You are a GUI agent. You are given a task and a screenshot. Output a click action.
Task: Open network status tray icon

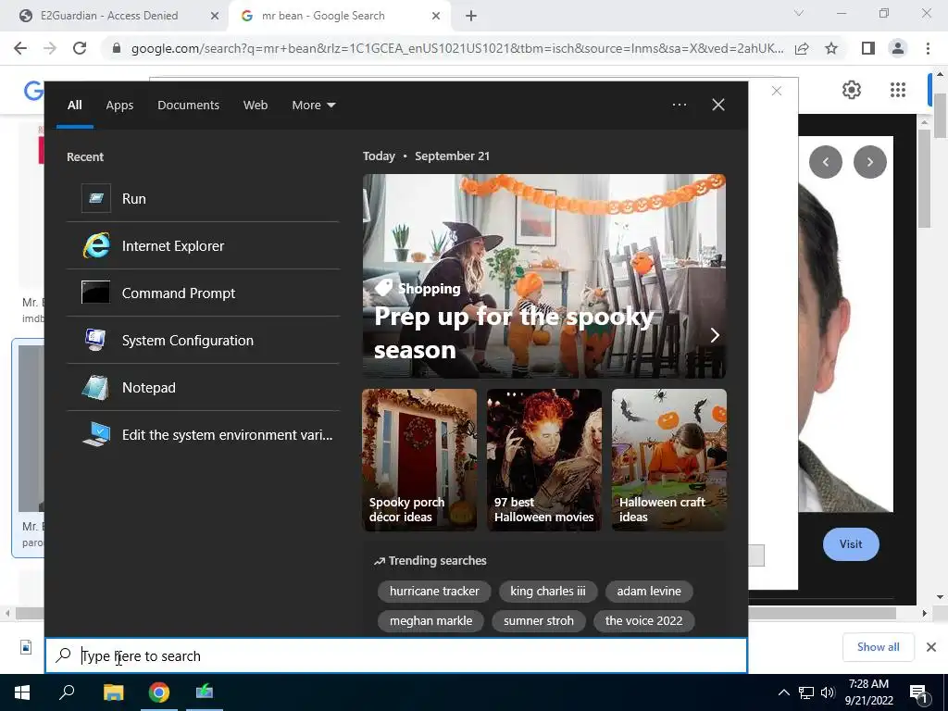point(806,692)
